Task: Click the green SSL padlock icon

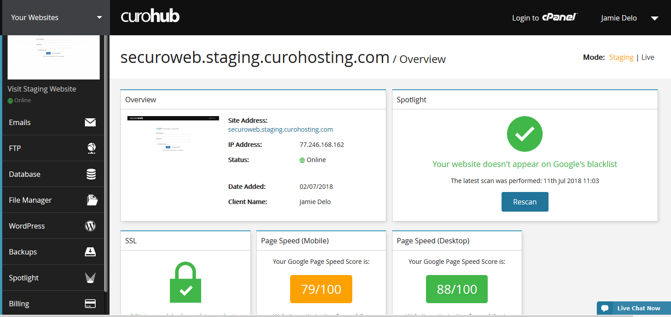Action: [x=186, y=283]
